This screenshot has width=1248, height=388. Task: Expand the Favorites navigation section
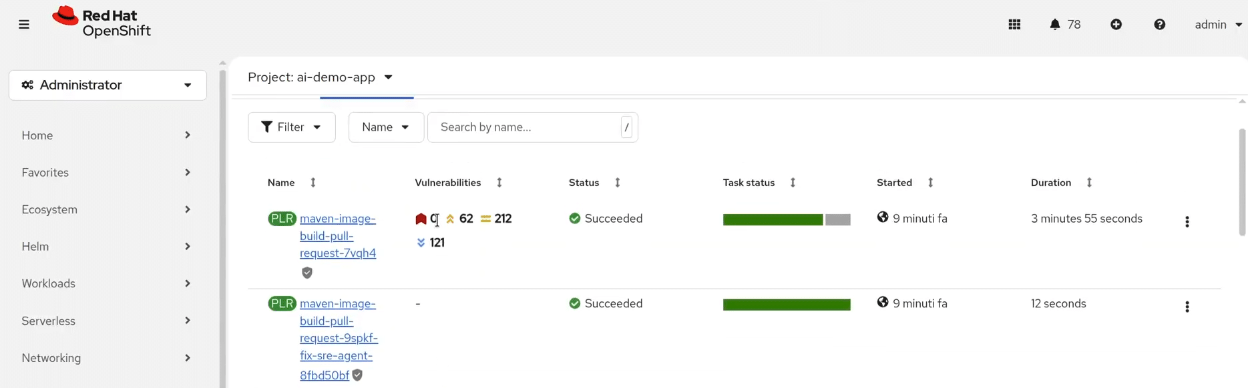(x=107, y=173)
